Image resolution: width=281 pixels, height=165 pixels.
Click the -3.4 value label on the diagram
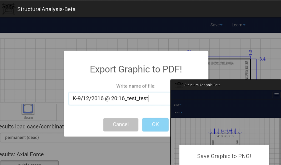pyautogui.click(x=262, y=59)
